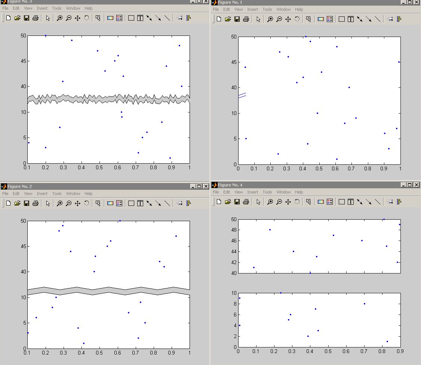
Task: Insert Text box tool in Figure No. 1
Action: coord(351,19)
